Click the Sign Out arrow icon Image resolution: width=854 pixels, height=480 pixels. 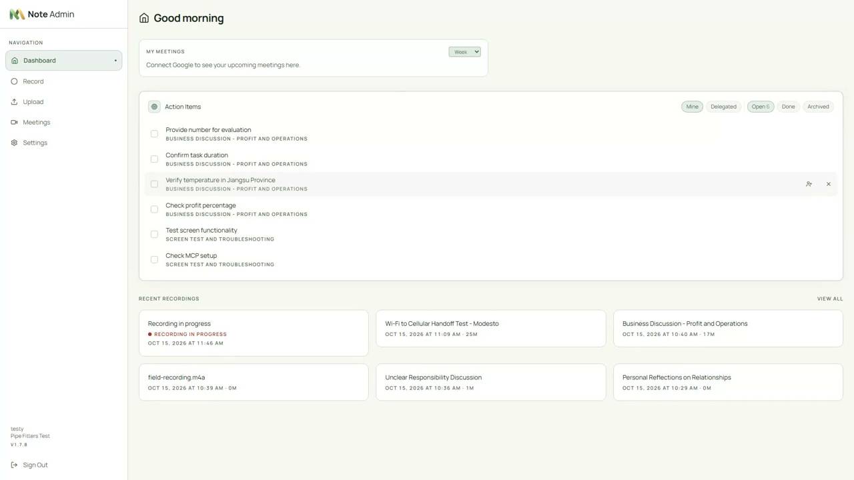pos(15,465)
